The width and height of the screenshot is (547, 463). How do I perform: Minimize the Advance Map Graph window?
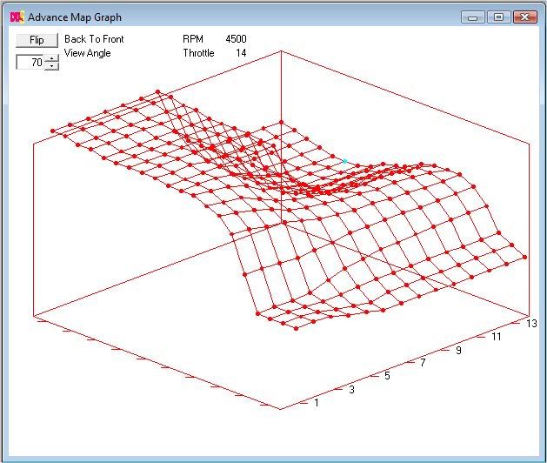pyautogui.click(x=474, y=17)
